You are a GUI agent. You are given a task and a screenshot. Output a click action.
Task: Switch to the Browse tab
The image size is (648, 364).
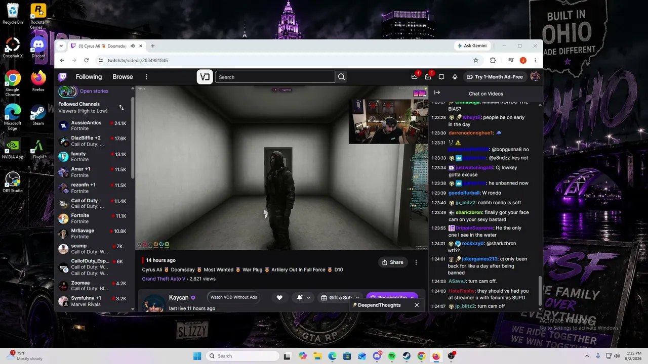(123, 77)
